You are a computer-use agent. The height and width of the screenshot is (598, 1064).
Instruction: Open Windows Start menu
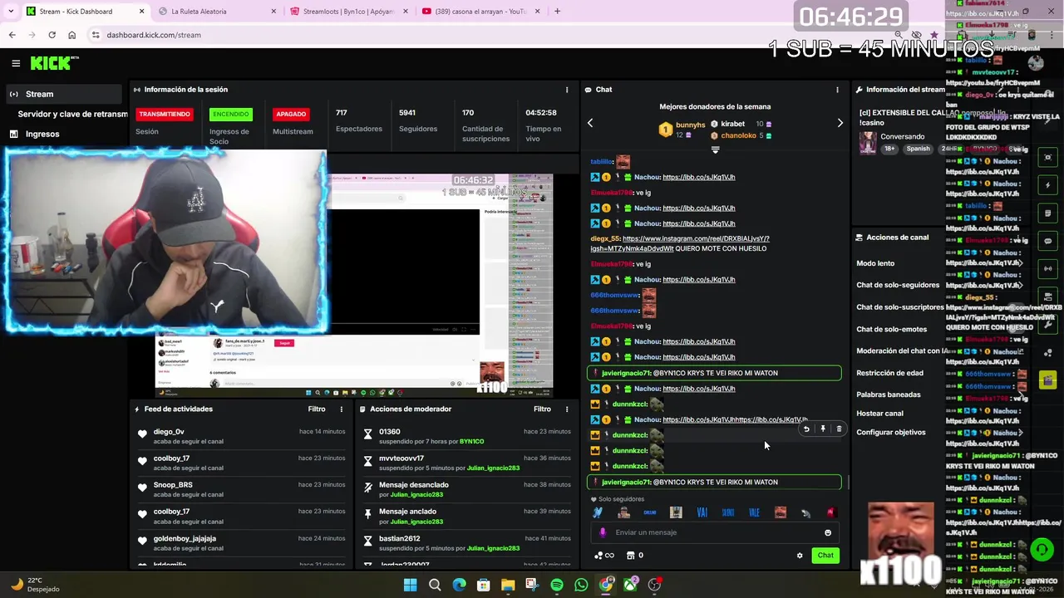(x=410, y=585)
